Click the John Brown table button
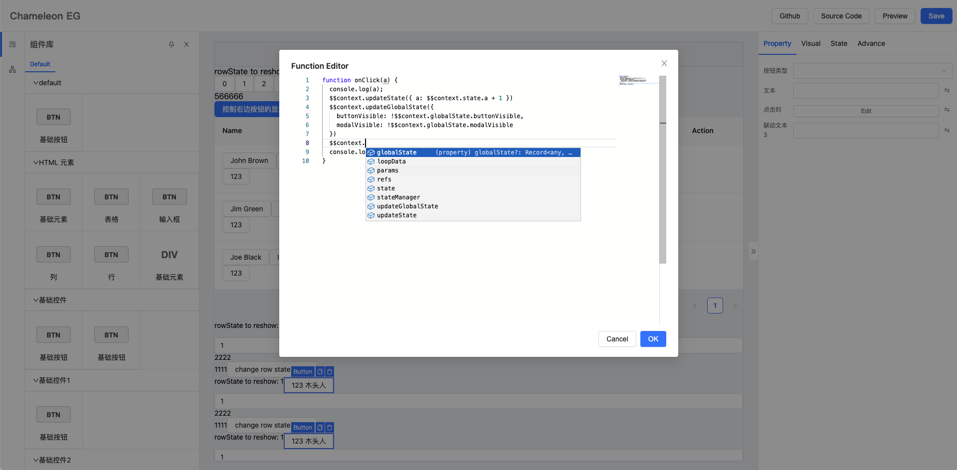Screen dimensions: 957x470 coord(249,160)
